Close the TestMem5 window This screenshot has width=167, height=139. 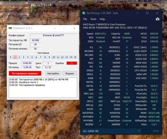(x=74, y=28)
